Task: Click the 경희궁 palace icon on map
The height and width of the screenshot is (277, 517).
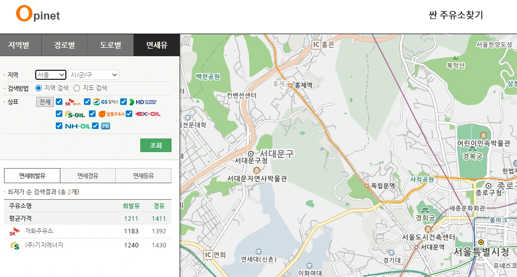Action: [x=425, y=210]
